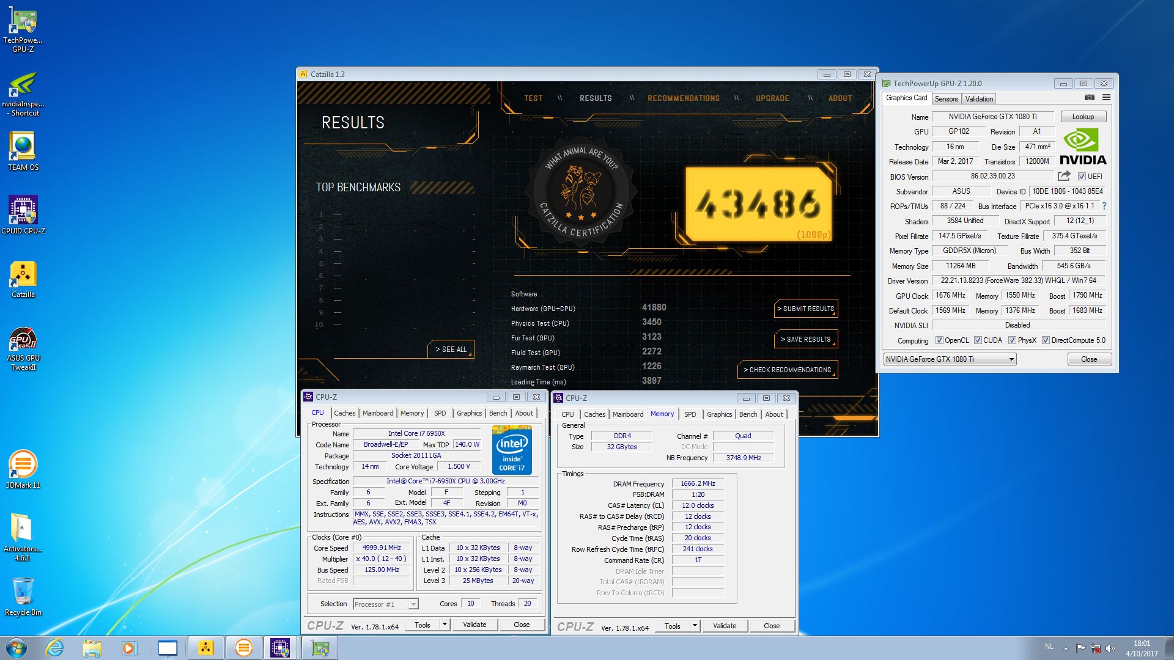The height and width of the screenshot is (660, 1174).
Task: Open the TEST tab in Catzilla
Action: point(533,98)
